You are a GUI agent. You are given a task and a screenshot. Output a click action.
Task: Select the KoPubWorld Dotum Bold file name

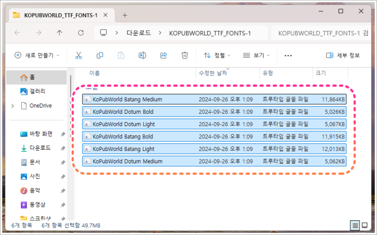[x=123, y=112]
